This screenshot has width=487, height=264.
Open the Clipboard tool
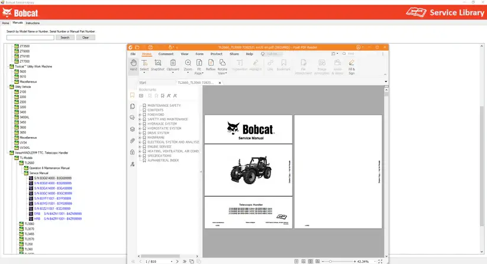tap(173, 64)
